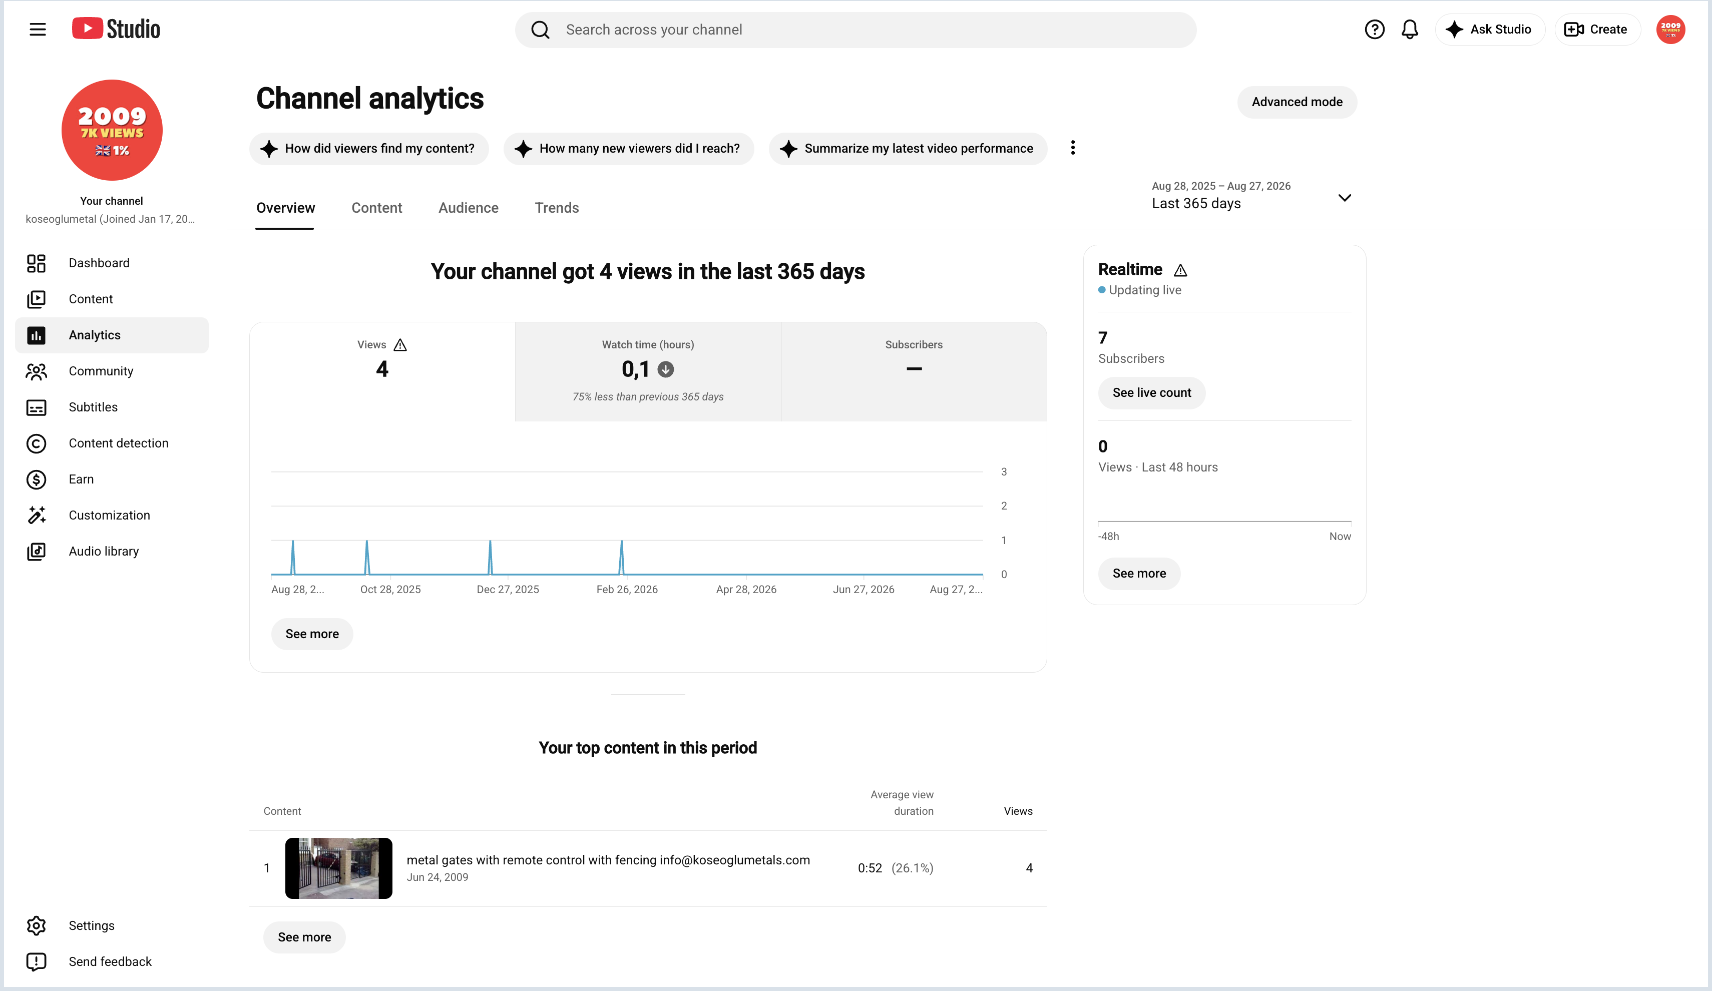Click the Subtitles sidebar icon
Viewport: 1712px width, 991px height.
(x=36, y=407)
